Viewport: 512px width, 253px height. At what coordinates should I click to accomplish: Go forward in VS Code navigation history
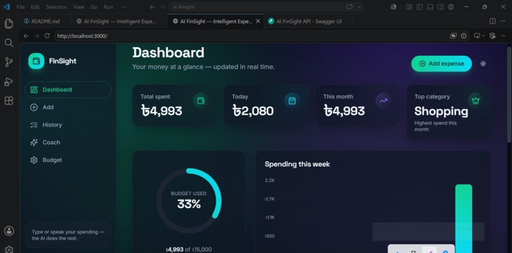[163, 7]
